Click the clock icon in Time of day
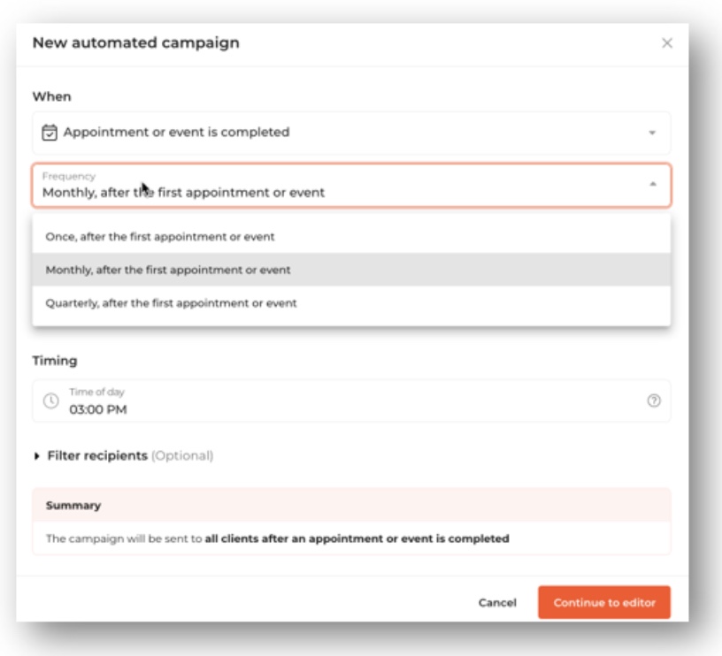Screen dimensions: 722x656 click(50, 400)
